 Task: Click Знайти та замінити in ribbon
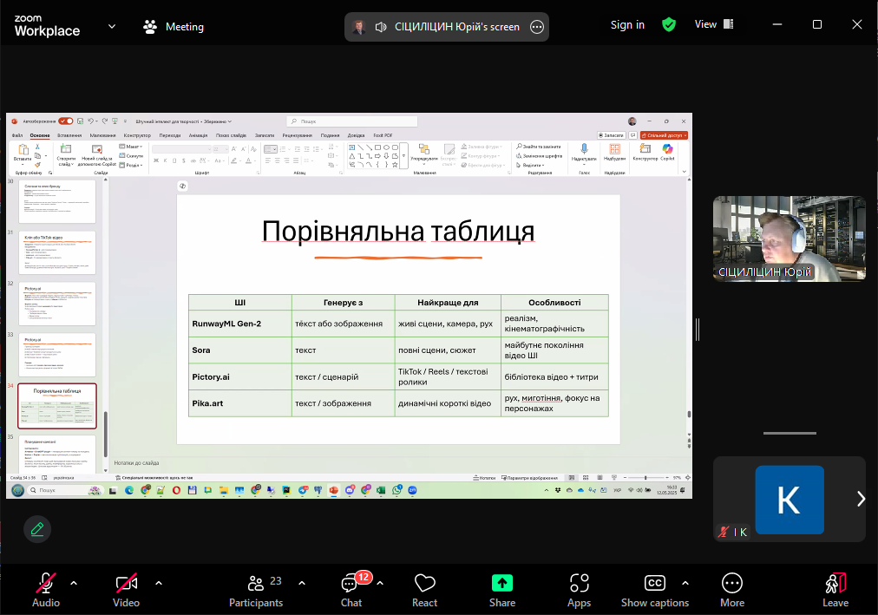tap(539, 147)
